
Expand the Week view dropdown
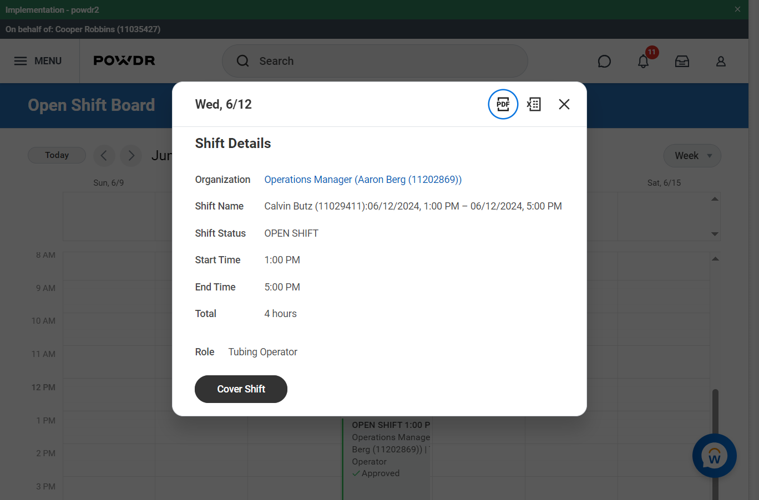[692, 156]
